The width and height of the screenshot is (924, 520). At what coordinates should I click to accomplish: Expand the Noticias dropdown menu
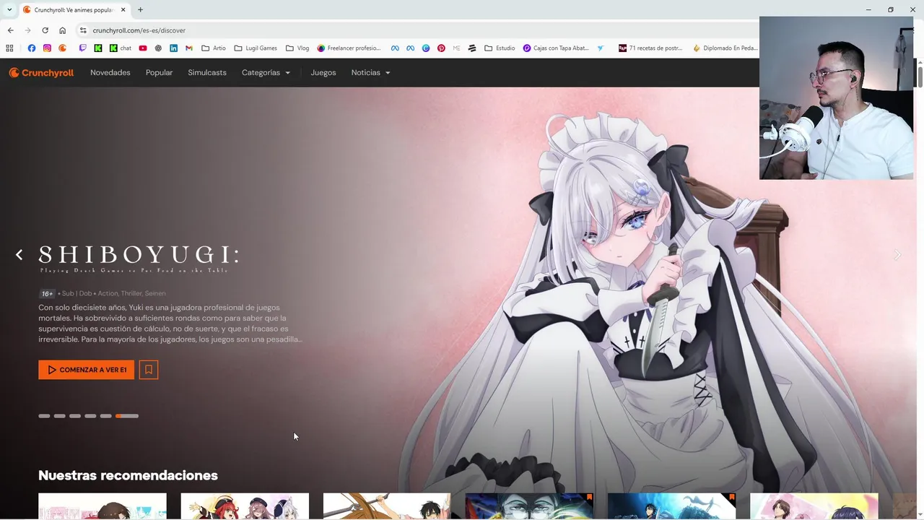[370, 73]
